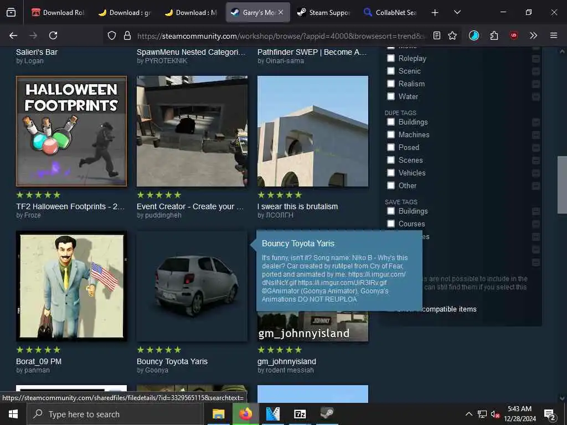Bookmark this page with the star icon

pos(452,35)
